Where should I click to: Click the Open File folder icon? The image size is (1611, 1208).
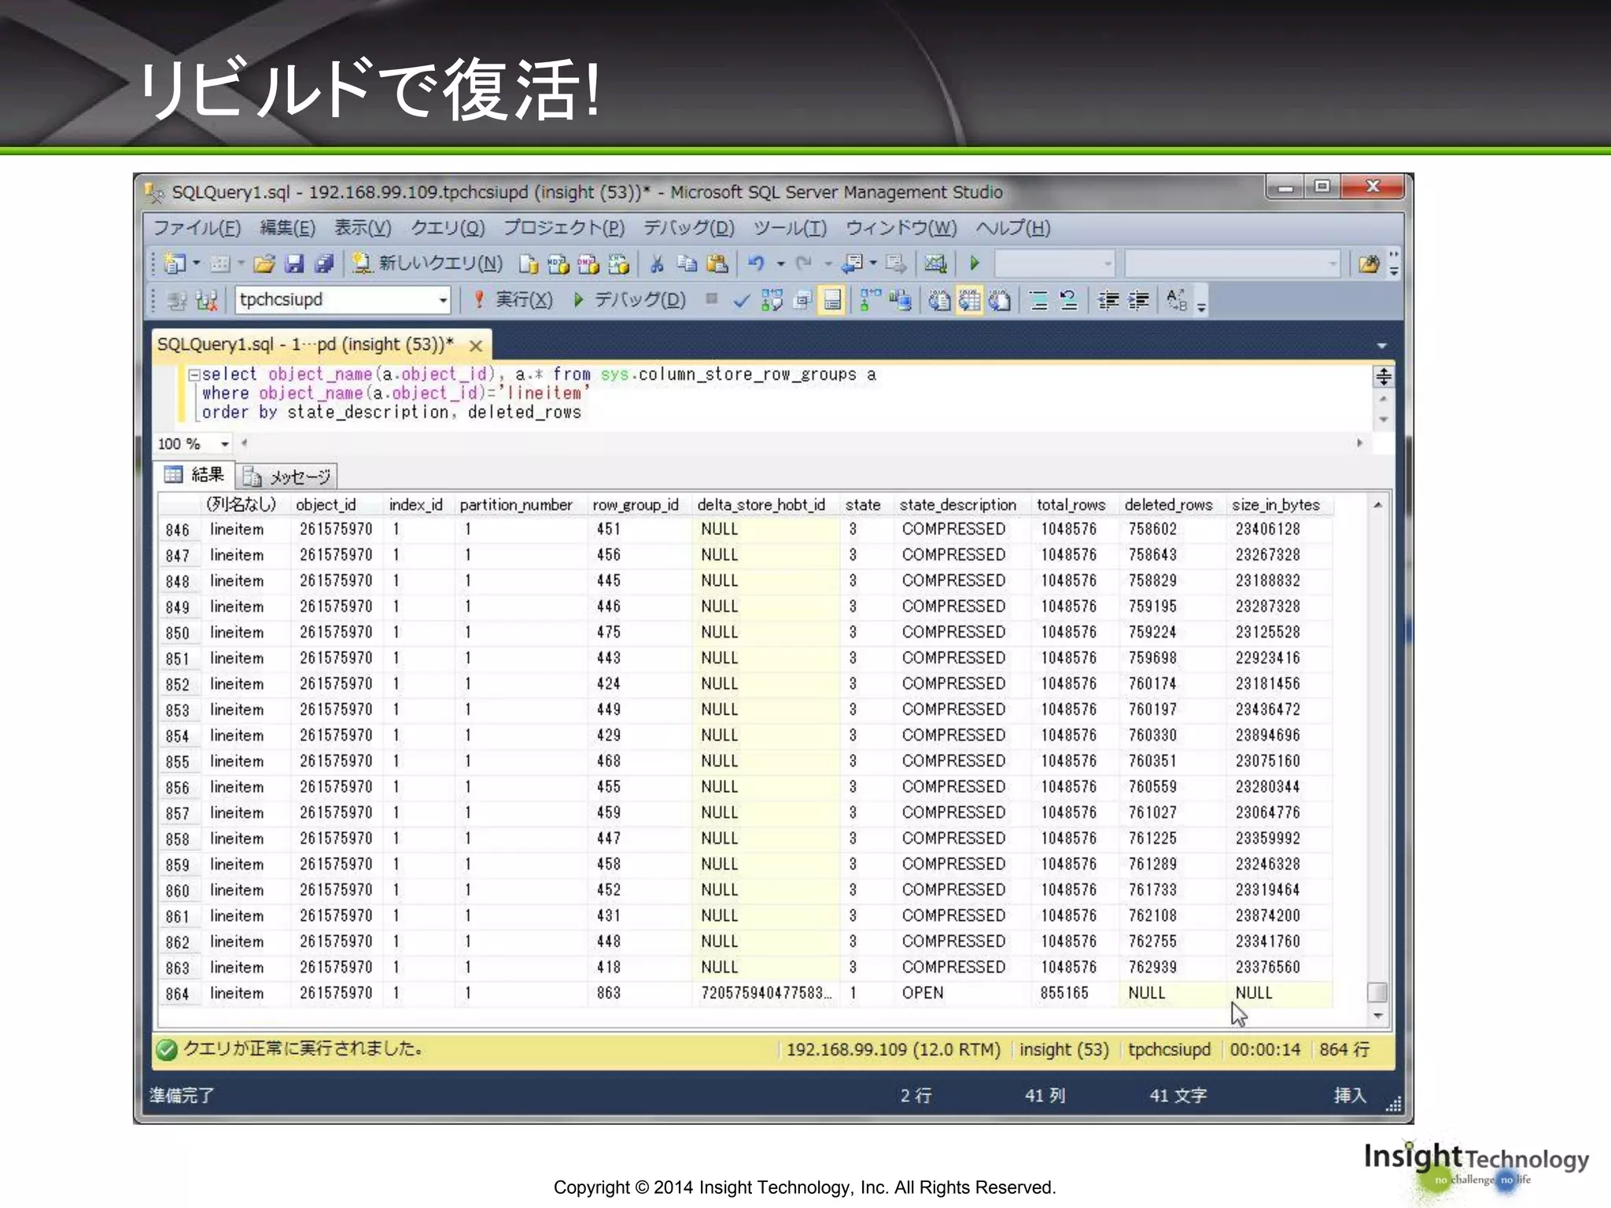click(264, 263)
